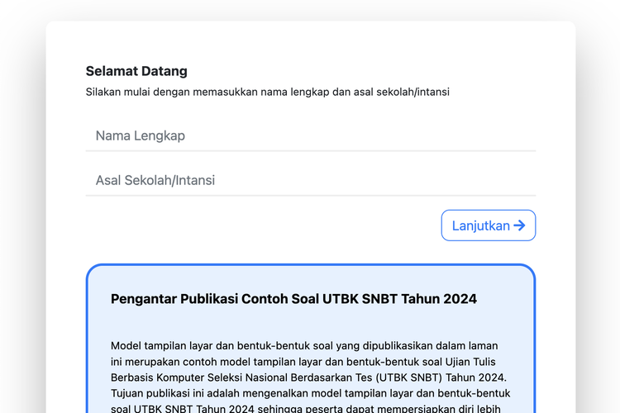Click the line starting ini merupakan contoh model
This screenshot has height=413, width=620.
coord(305,361)
